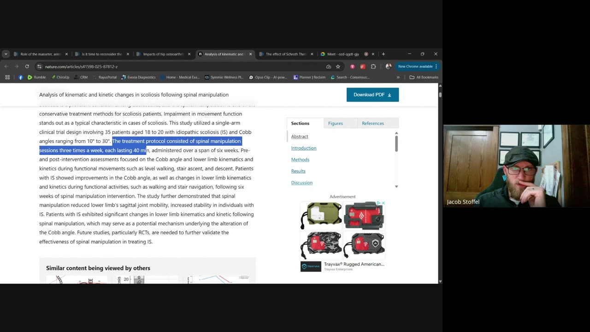Open a new browser tab

[383, 54]
